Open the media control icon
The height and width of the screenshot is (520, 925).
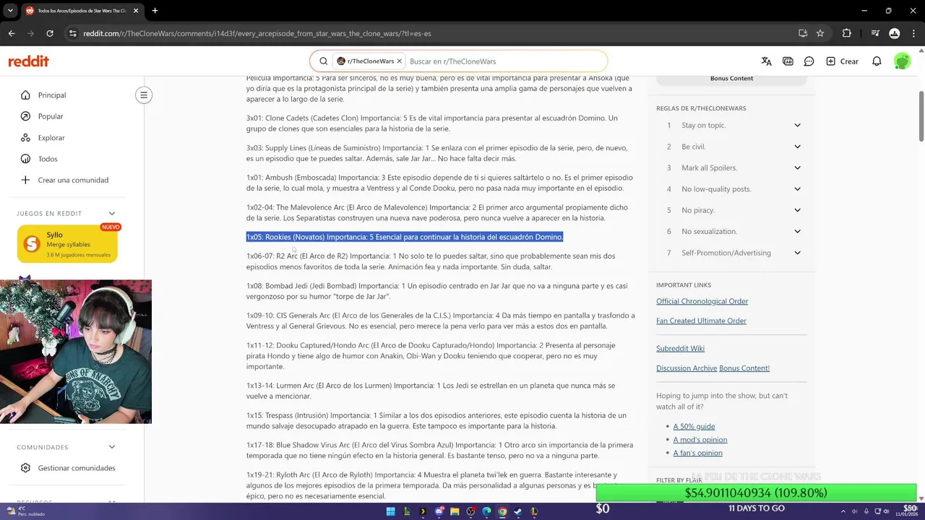[875, 33]
